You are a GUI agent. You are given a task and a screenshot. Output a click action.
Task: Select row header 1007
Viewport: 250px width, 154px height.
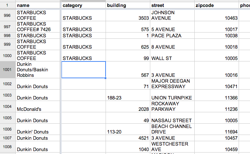(x=8, y=138)
